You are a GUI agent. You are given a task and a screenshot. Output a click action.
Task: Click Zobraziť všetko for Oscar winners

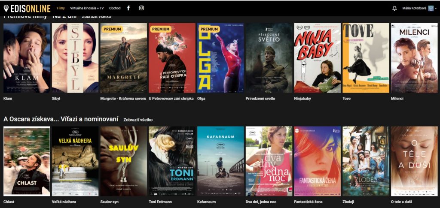(138, 120)
